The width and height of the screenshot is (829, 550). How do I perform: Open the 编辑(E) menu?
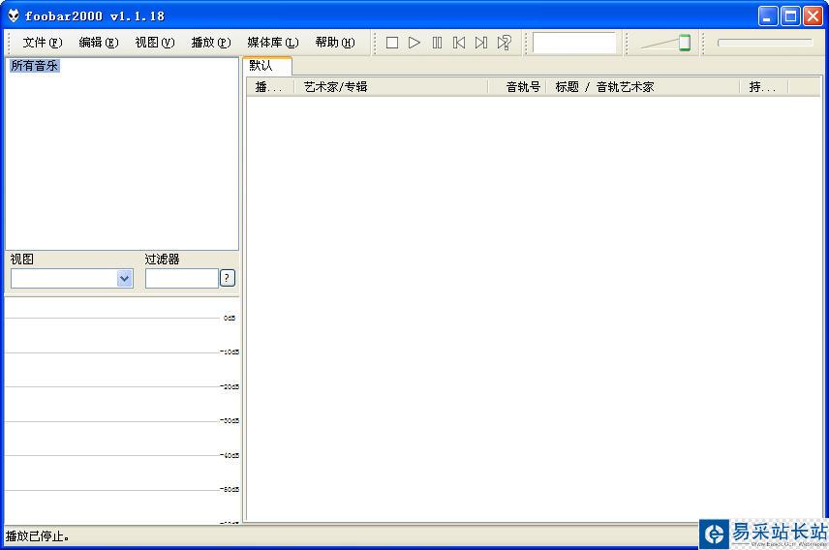99,43
